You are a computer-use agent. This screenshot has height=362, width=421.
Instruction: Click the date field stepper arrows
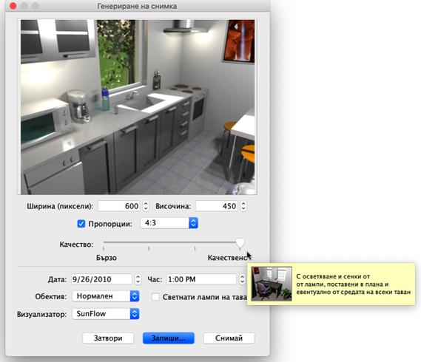tap(138, 279)
